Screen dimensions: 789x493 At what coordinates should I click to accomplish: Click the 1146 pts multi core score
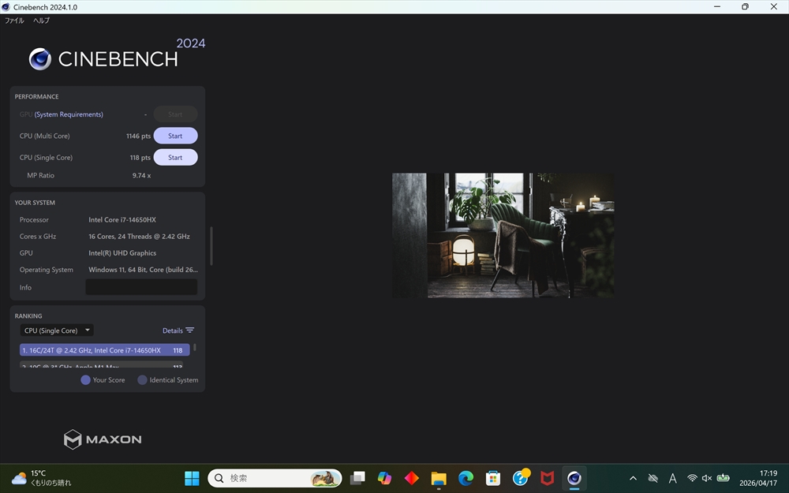tap(138, 136)
